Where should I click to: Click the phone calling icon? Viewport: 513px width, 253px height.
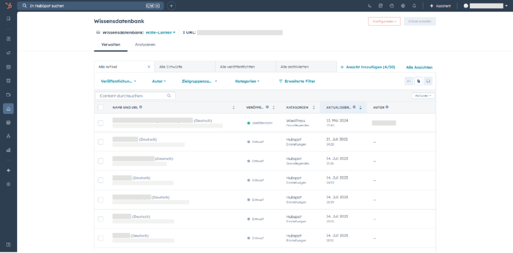(370, 6)
